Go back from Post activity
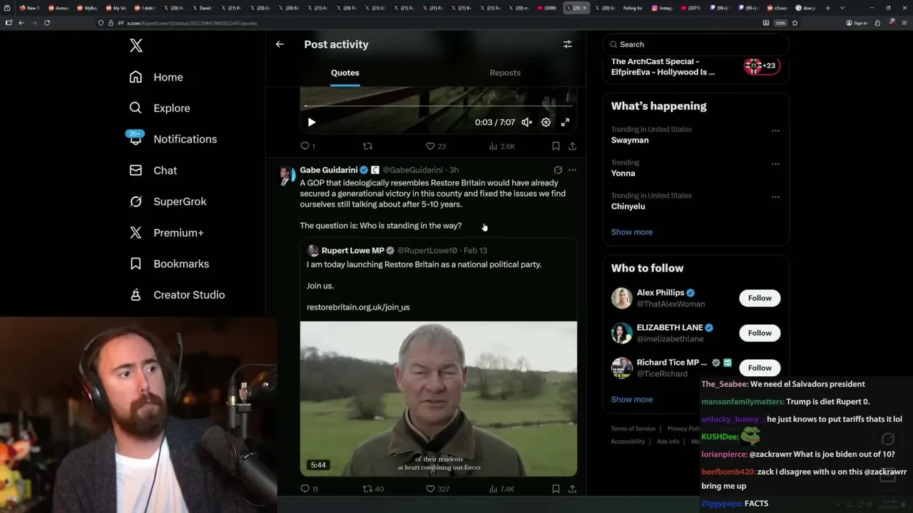Screen dimensions: 913x513 tap(280, 44)
